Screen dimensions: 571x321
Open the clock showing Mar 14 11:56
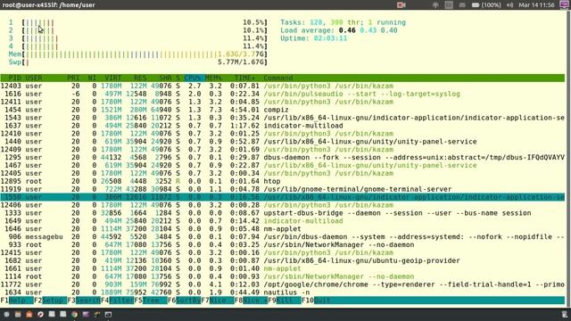(536, 5)
